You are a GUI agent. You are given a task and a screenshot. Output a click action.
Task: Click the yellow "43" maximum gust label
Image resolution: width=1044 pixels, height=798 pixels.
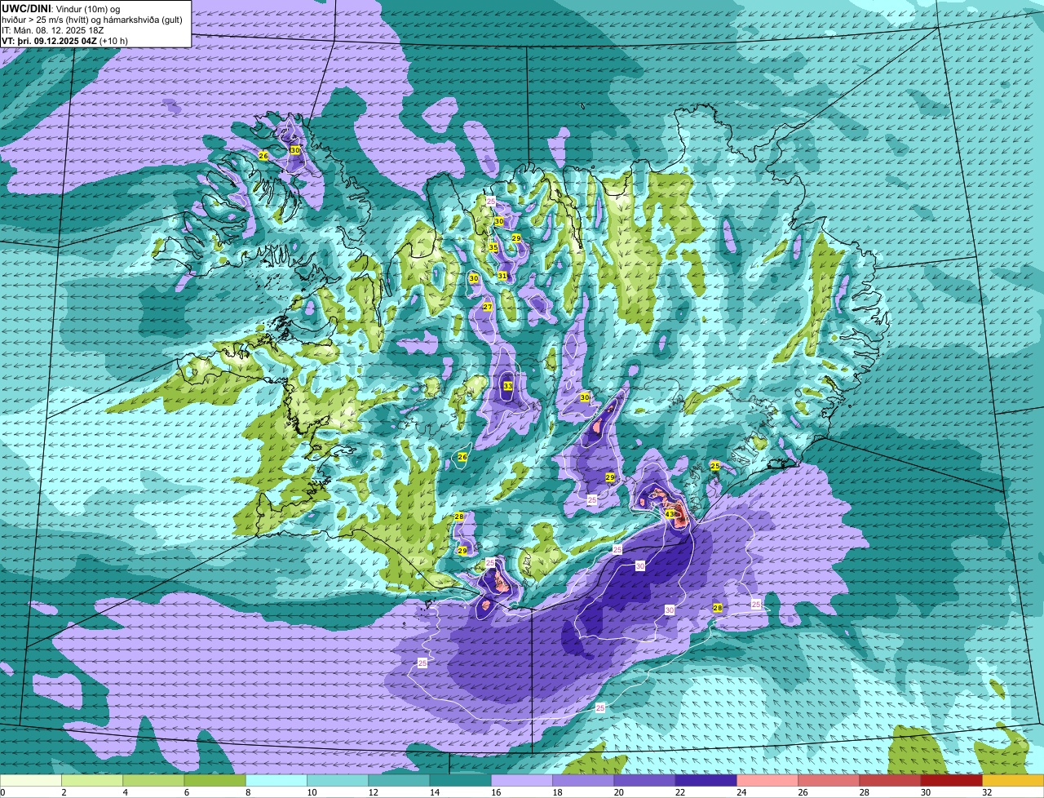[x=670, y=514]
